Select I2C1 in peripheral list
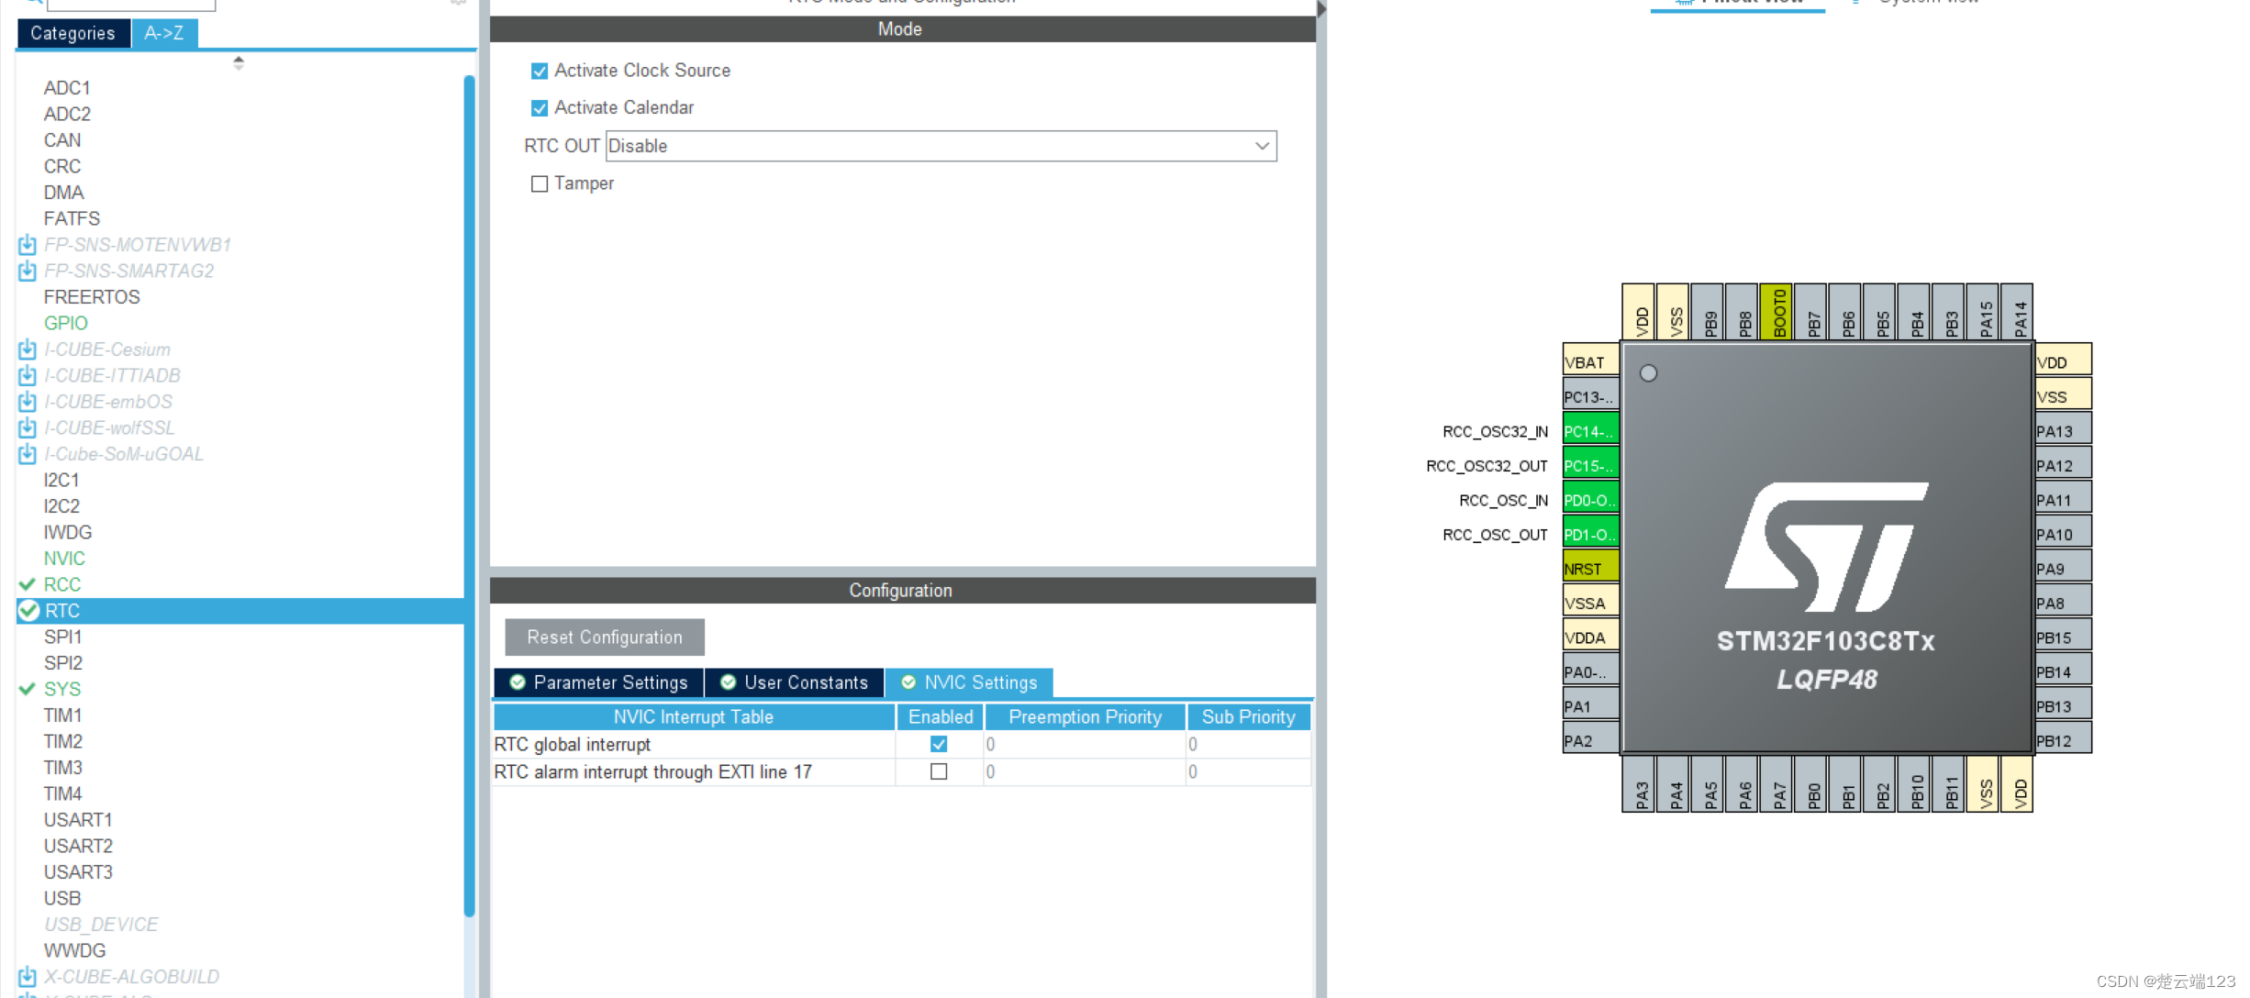2250x998 pixels. tap(61, 480)
